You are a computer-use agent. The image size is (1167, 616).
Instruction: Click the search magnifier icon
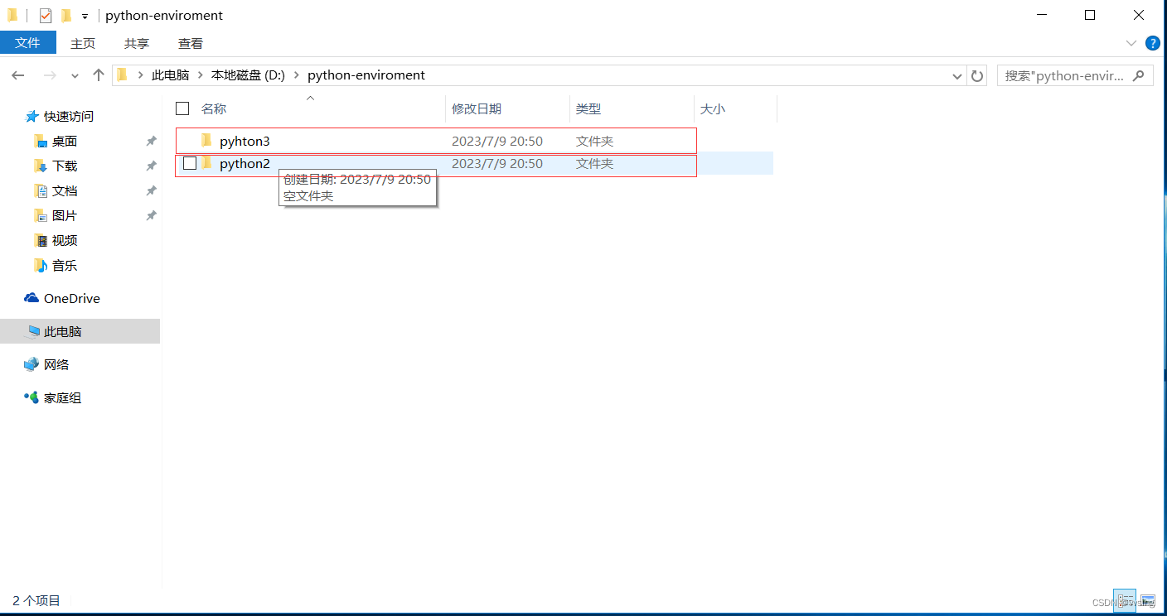pos(1137,75)
